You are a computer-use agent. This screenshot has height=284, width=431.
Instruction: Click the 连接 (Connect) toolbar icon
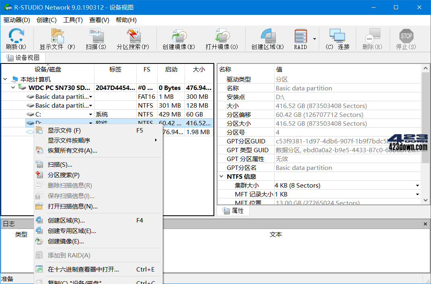[338, 38]
